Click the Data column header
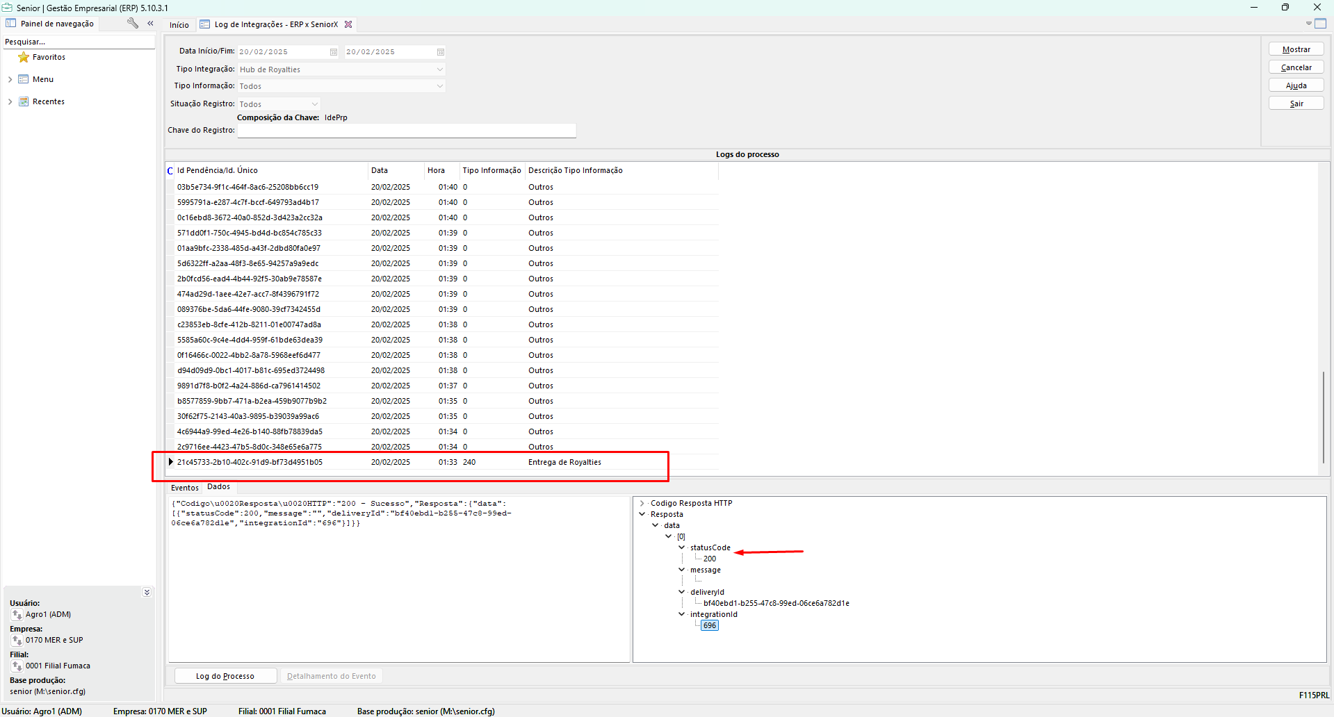The image size is (1334, 717). point(396,170)
